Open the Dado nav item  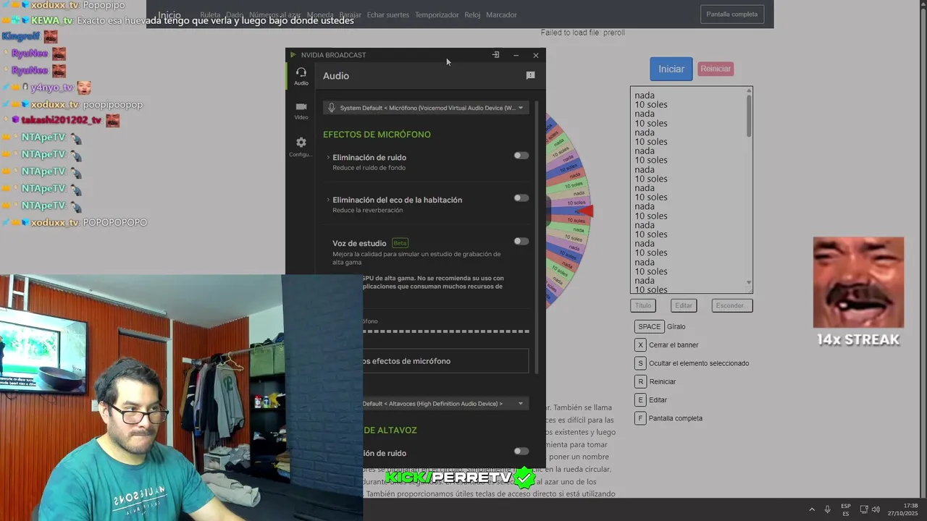coord(235,14)
